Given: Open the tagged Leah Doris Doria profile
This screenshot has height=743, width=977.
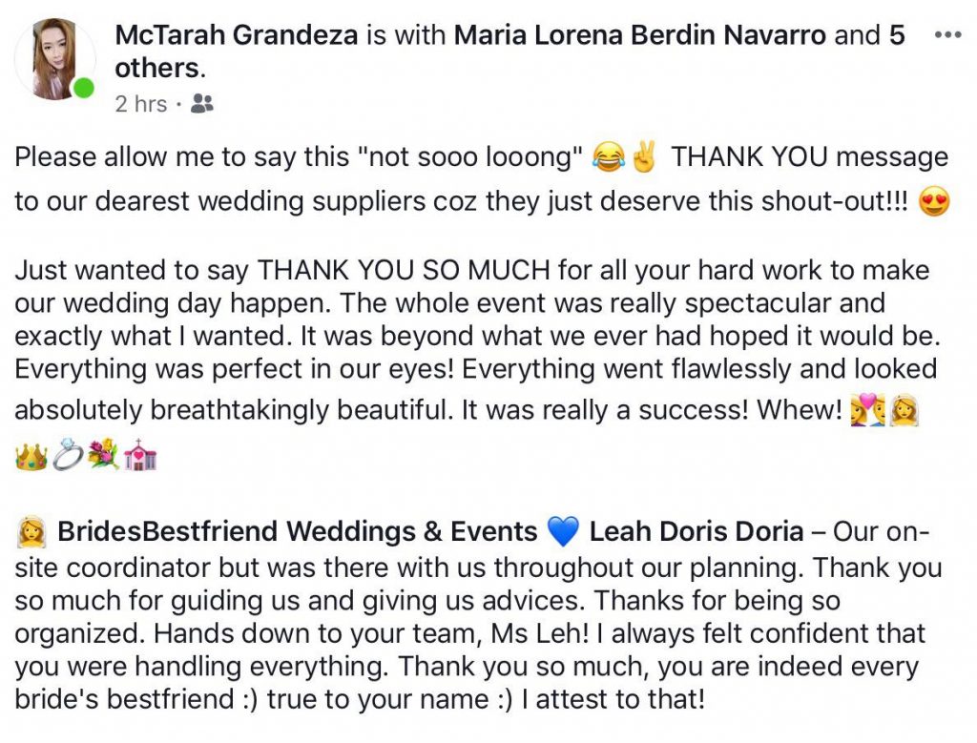Looking at the screenshot, I should [x=696, y=531].
